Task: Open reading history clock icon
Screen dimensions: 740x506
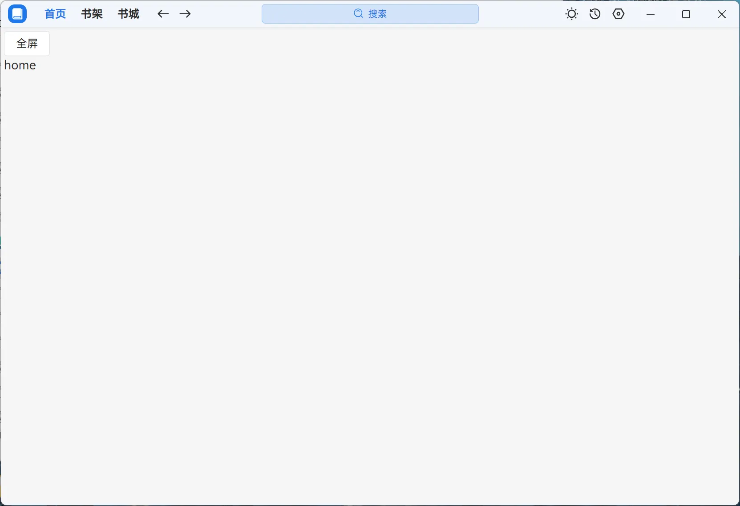Action: click(x=595, y=14)
